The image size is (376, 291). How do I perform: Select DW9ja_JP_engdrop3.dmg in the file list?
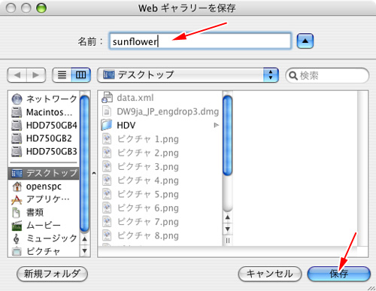(161, 111)
